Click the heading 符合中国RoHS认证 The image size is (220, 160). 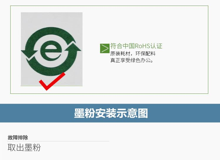tap(136, 46)
